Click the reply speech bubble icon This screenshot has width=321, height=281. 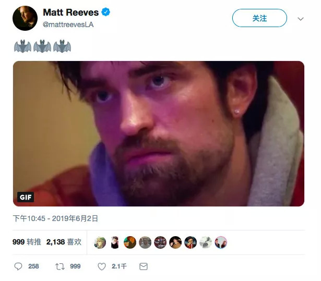[18, 266]
